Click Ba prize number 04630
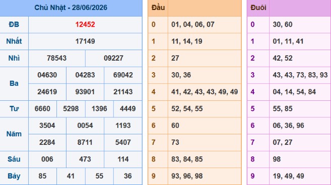Viewport: 331px width, 185px height. click(x=47, y=75)
